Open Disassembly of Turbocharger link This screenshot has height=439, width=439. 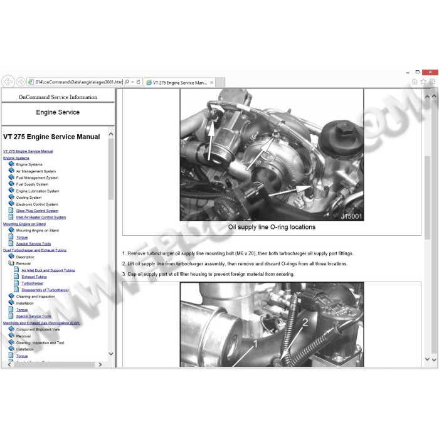click(45, 290)
